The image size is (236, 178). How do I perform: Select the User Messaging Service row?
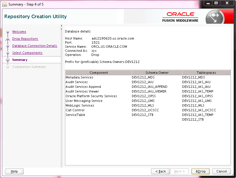click(148, 101)
